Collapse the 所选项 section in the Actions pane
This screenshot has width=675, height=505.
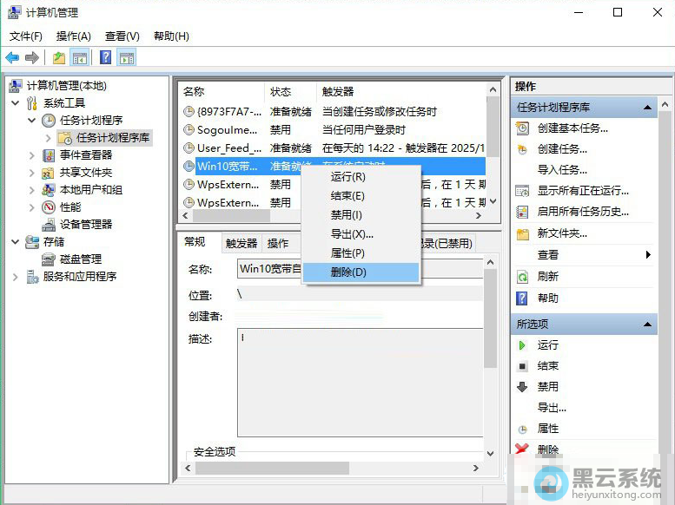click(x=648, y=324)
